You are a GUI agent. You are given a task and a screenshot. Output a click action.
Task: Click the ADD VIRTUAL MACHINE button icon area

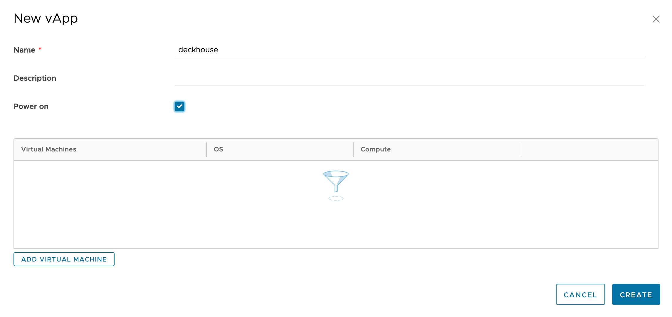tap(64, 259)
